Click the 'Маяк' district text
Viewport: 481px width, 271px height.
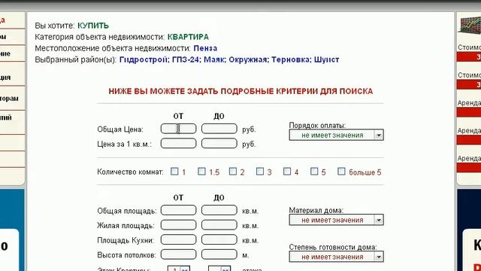click(x=214, y=59)
